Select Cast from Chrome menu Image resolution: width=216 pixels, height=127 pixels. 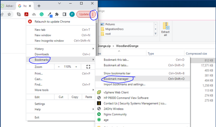(61, 79)
